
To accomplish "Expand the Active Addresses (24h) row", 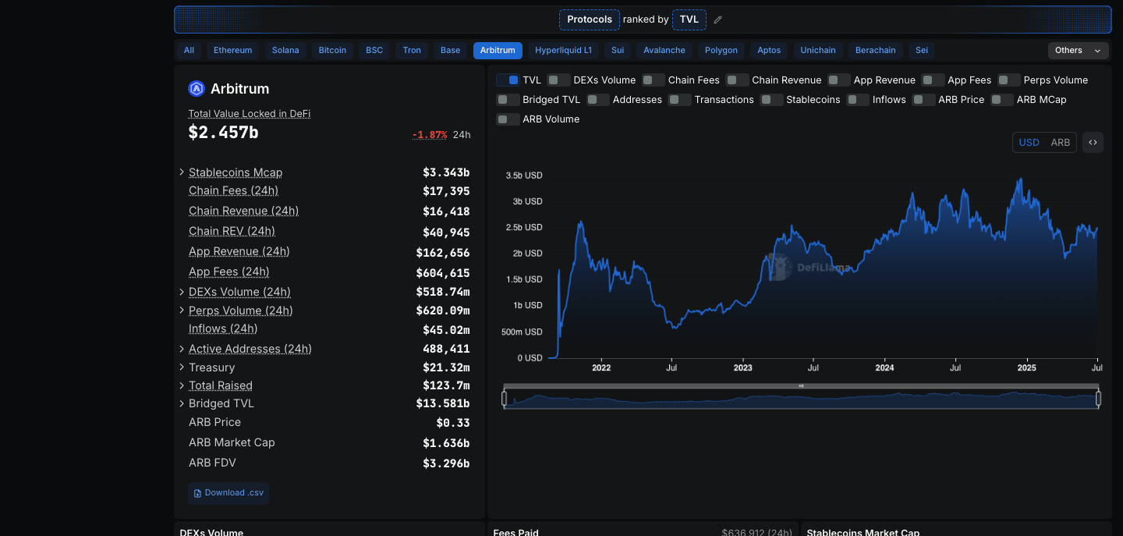I will 182,349.
